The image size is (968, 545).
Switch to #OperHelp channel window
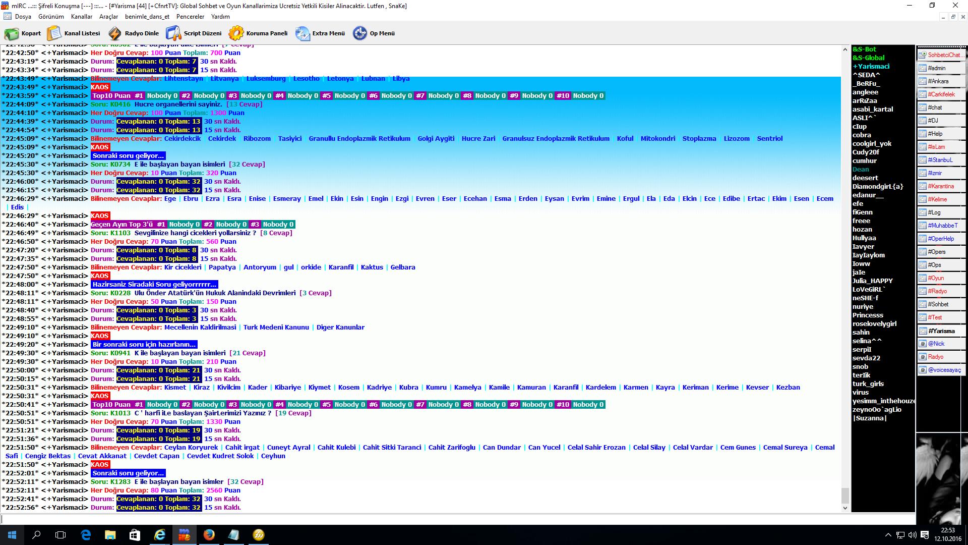point(941,239)
